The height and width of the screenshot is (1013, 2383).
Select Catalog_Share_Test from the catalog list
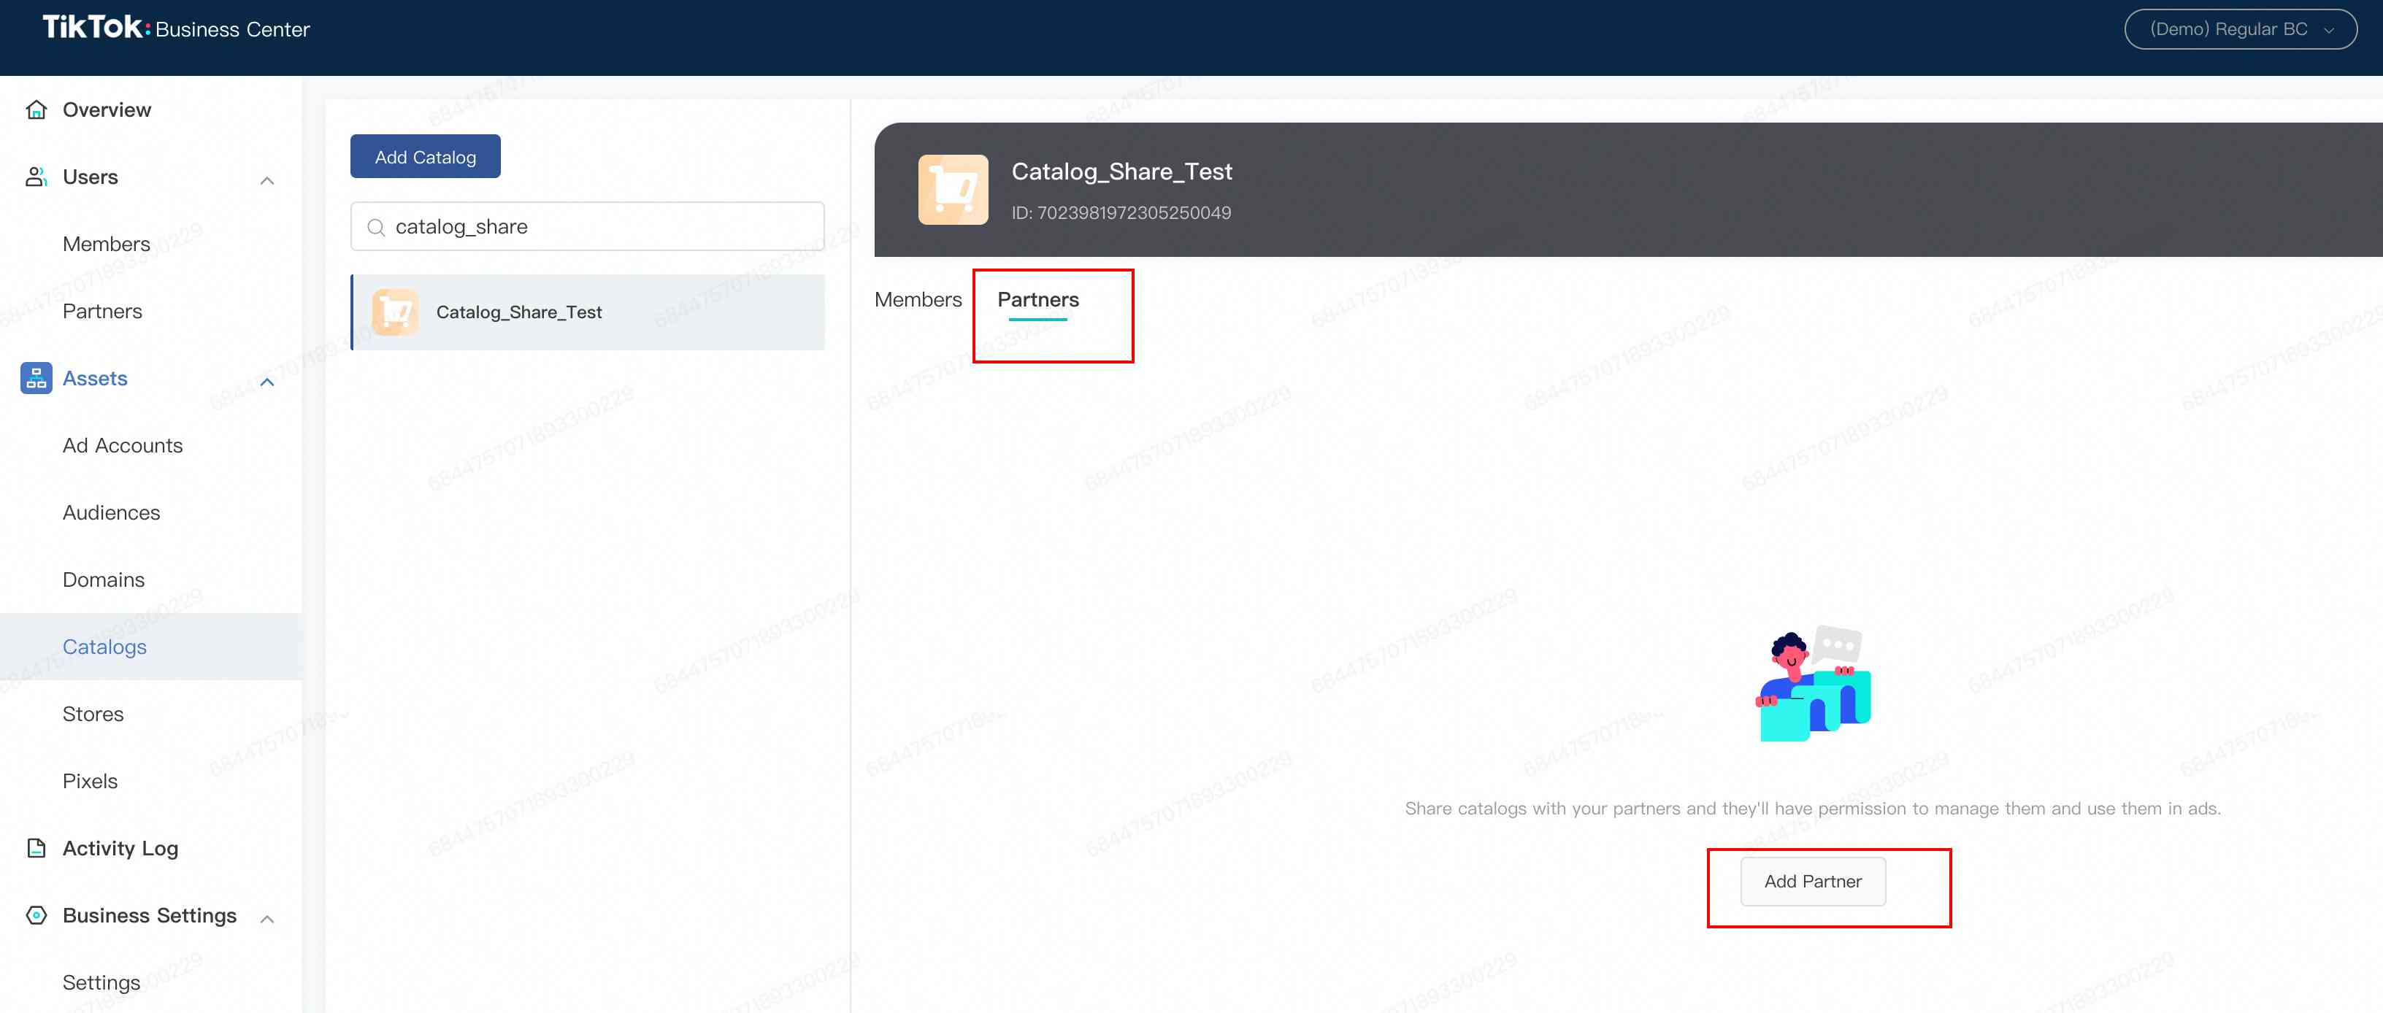(520, 312)
